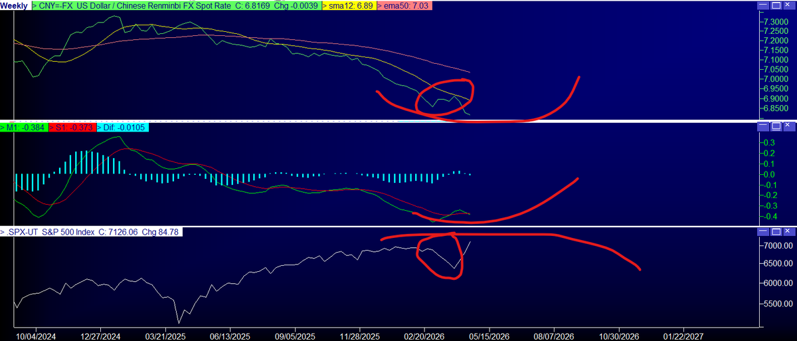Close the CNY FX spot rate panel
Image resolution: width=797 pixels, height=341 pixels.
tap(788, 5)
